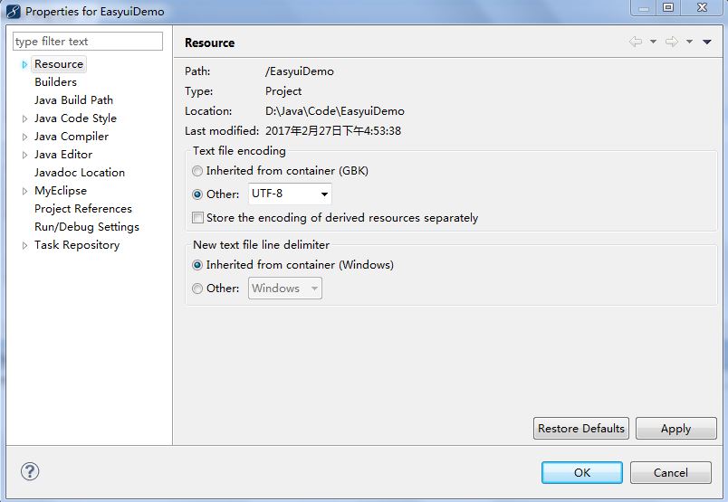Click the back navigation arrow icon

coord(635,42)
